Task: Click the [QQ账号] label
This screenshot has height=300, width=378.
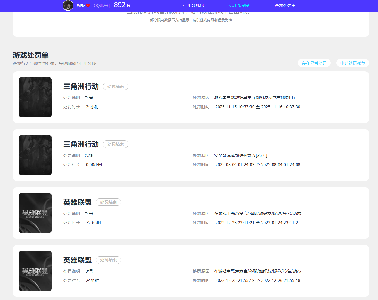Action: 101,5
